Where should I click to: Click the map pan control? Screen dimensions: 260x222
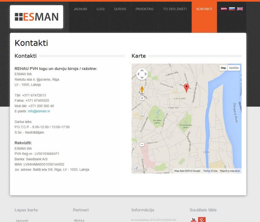point(142,74)
